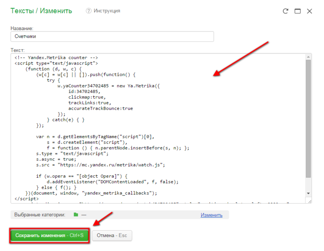Click the watch.js src URL line
The height and width of the screenshot is (251, 324).
click(100, 165)
